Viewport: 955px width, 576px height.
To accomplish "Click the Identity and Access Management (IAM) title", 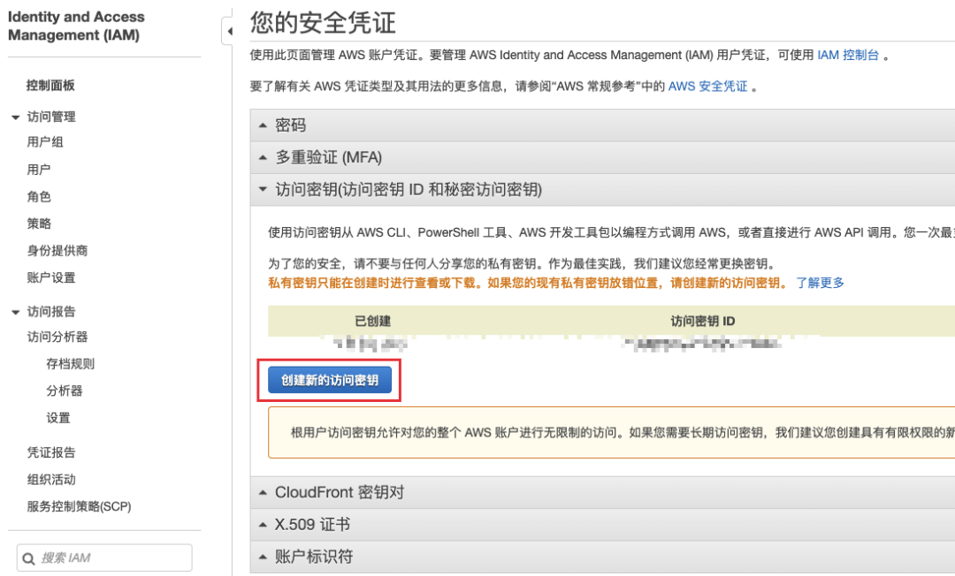I will tap(76, 26).
